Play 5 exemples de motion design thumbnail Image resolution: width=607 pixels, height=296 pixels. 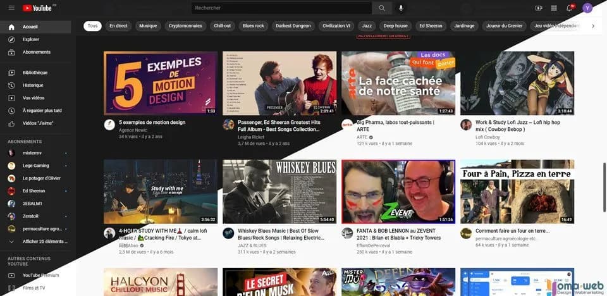[x=160, y=83]
